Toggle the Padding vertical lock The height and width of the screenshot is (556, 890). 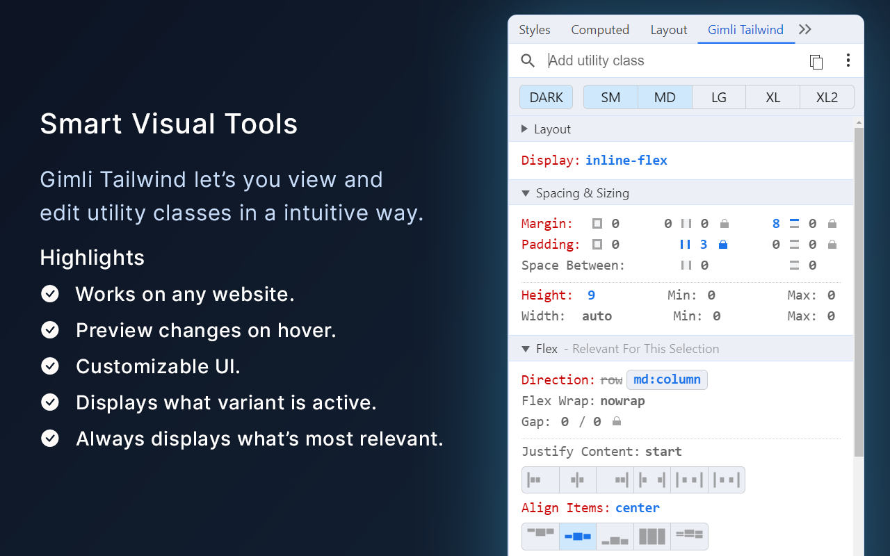point(832,245)
